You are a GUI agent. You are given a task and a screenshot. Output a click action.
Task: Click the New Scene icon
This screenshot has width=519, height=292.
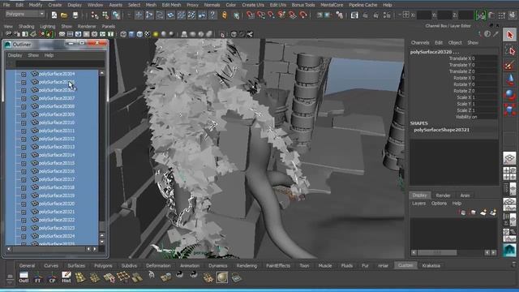pos(54,15)
